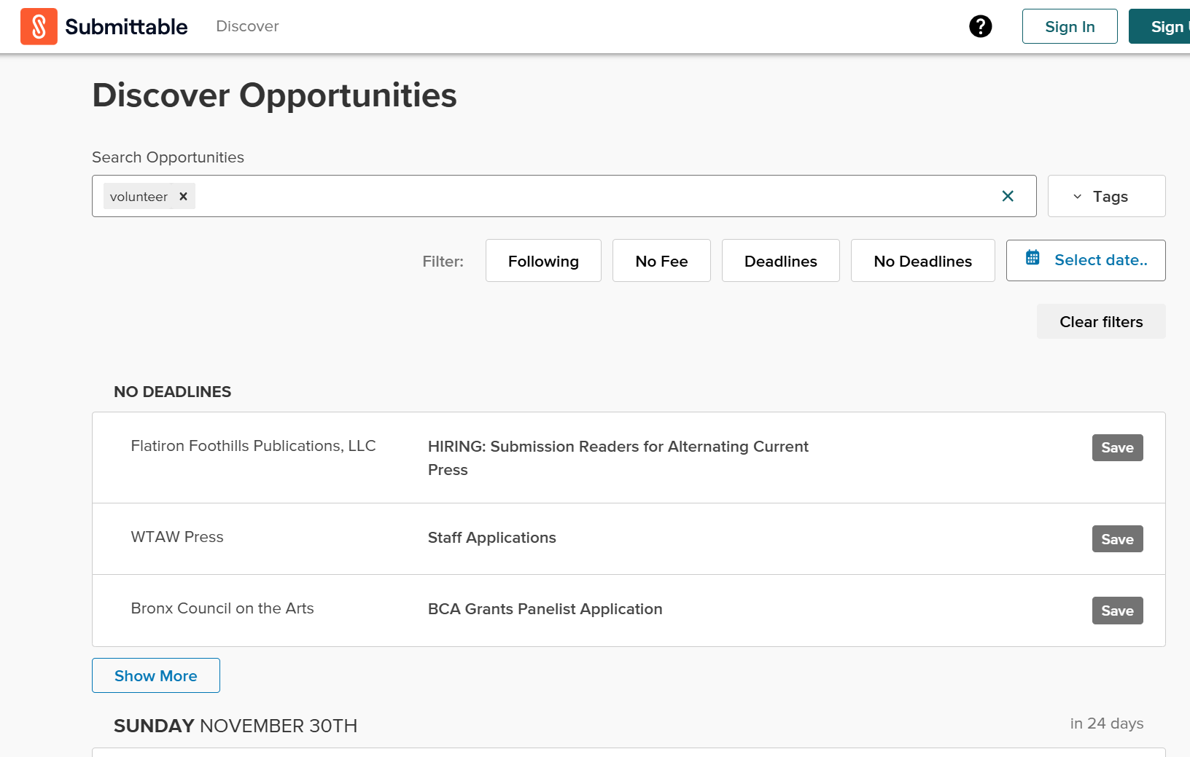Click WTAW Press organization name
Image resolution: width=1190 pixels, height=757 pixels.
click(x=177, y=537)
